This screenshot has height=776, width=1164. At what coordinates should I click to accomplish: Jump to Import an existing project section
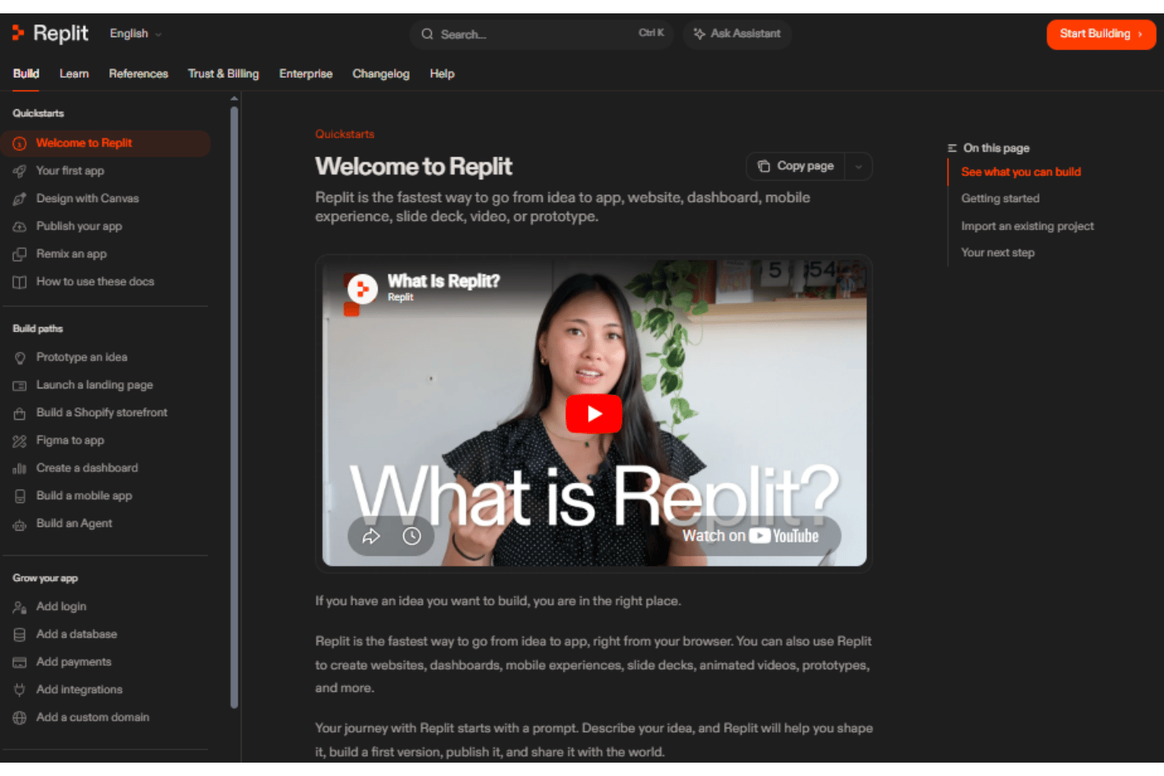point(1027,226)
